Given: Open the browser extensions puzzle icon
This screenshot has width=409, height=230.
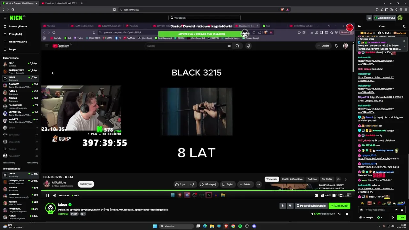Looking at the screenshot, I should [377, 10].
